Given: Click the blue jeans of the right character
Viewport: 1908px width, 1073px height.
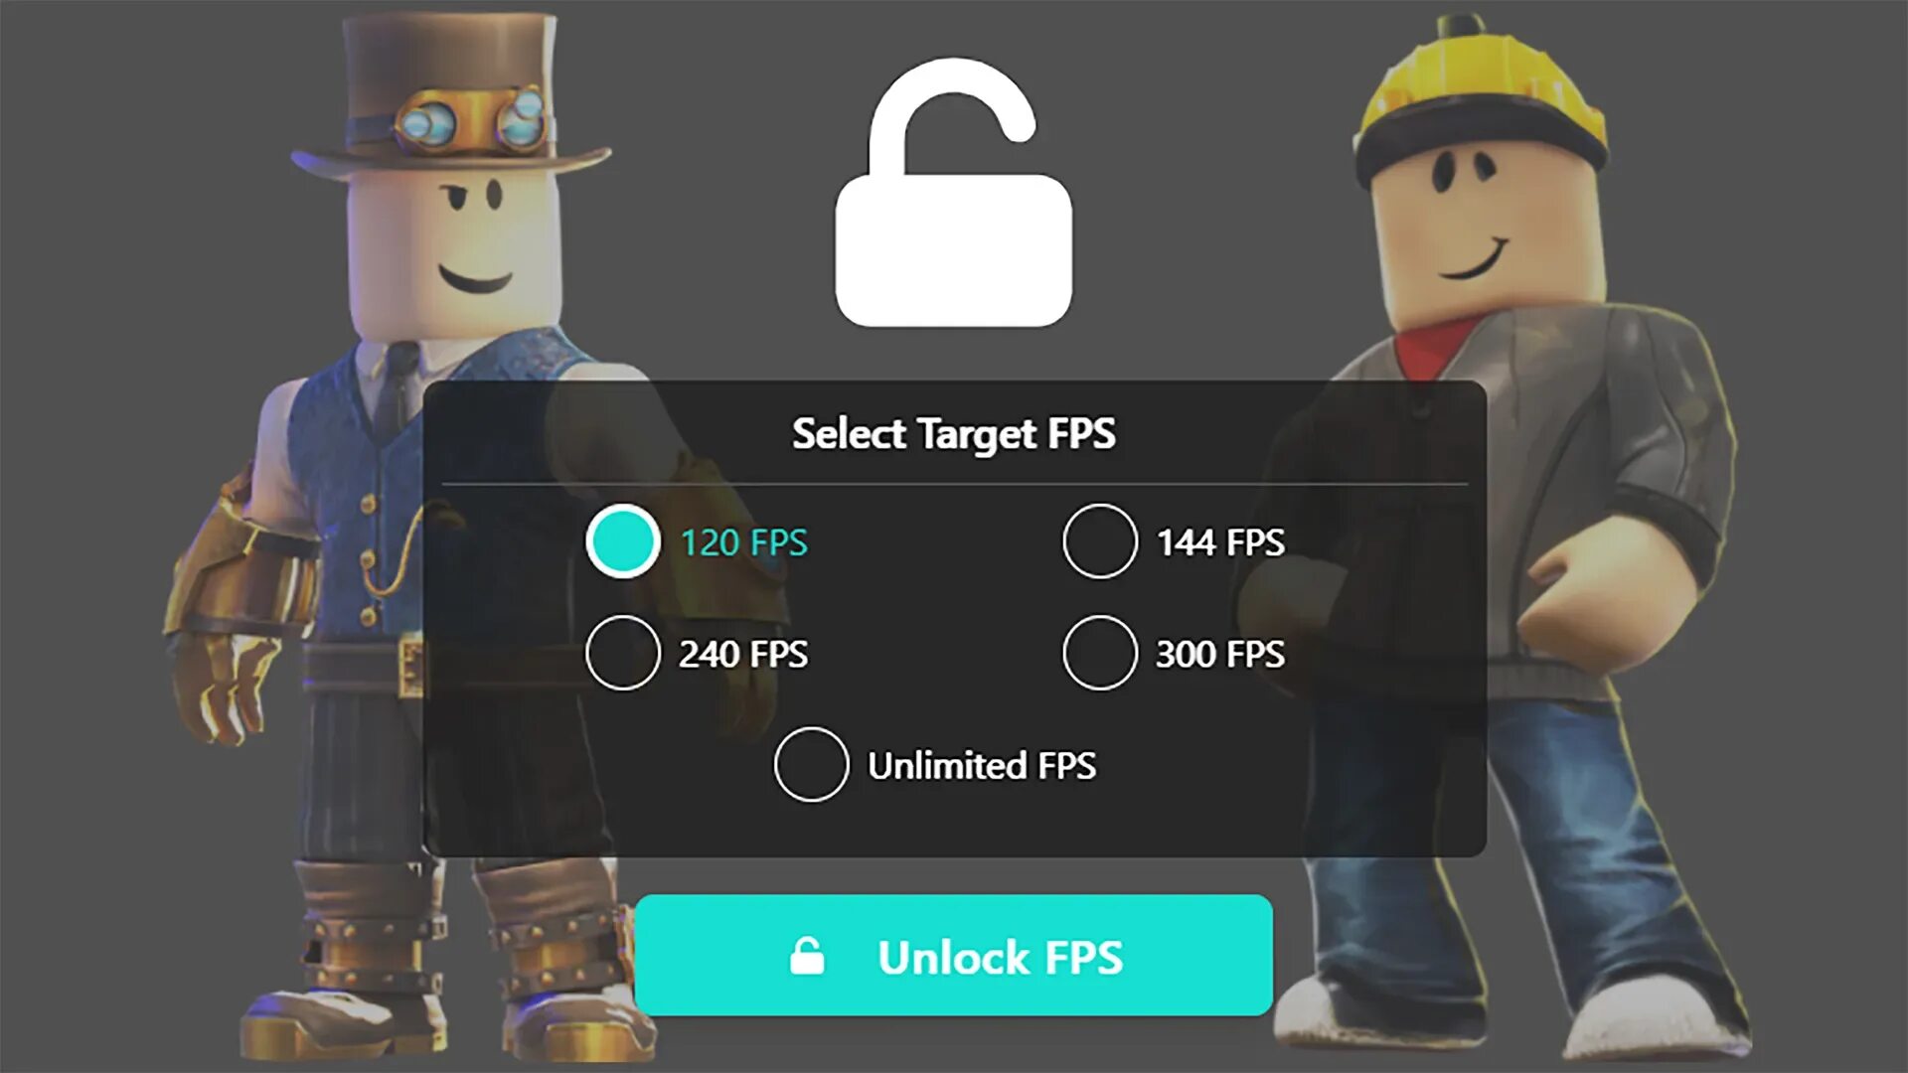Looking at the screenshot, I should [x=1530, y=854].
